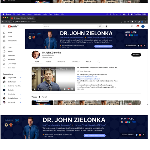
Task: Open the Create video icon
Action: [x=132, y=26]
